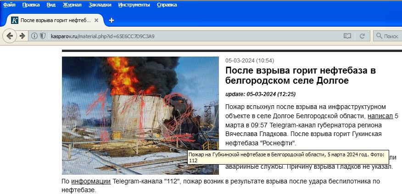Open the Журнал menu
The image size is (402, 194).
72,5
